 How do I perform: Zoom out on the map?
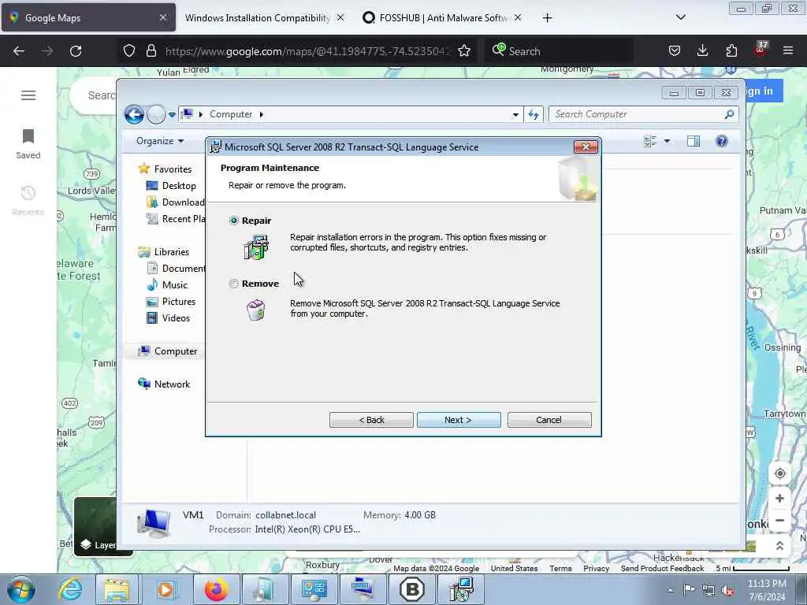tap(779, 521)
